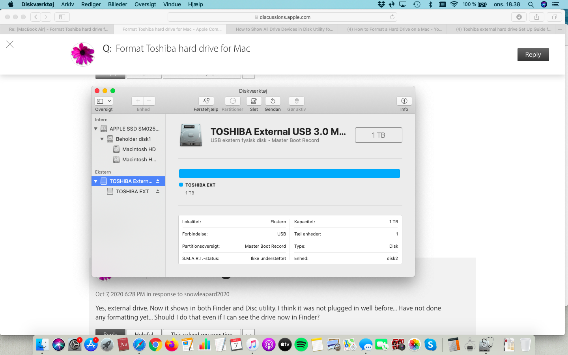The height and width of the screenshot is (355, 568).
Task: Open Firefox from the Dock
Action: coord(172,345)
